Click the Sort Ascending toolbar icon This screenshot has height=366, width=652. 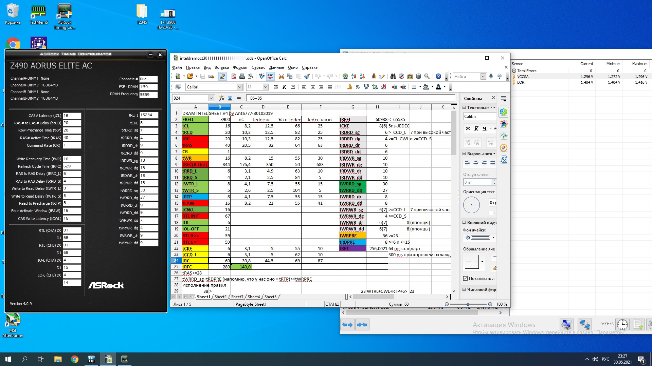click(354, 77)
